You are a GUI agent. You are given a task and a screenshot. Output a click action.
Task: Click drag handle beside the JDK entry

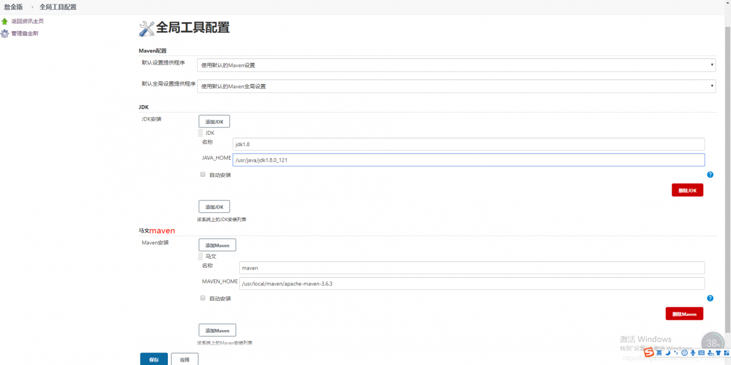(x=200, y=133)
